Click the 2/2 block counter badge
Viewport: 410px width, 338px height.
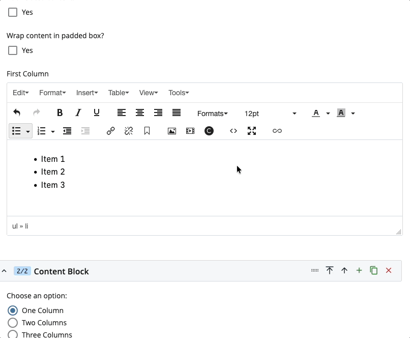[22, 271]
